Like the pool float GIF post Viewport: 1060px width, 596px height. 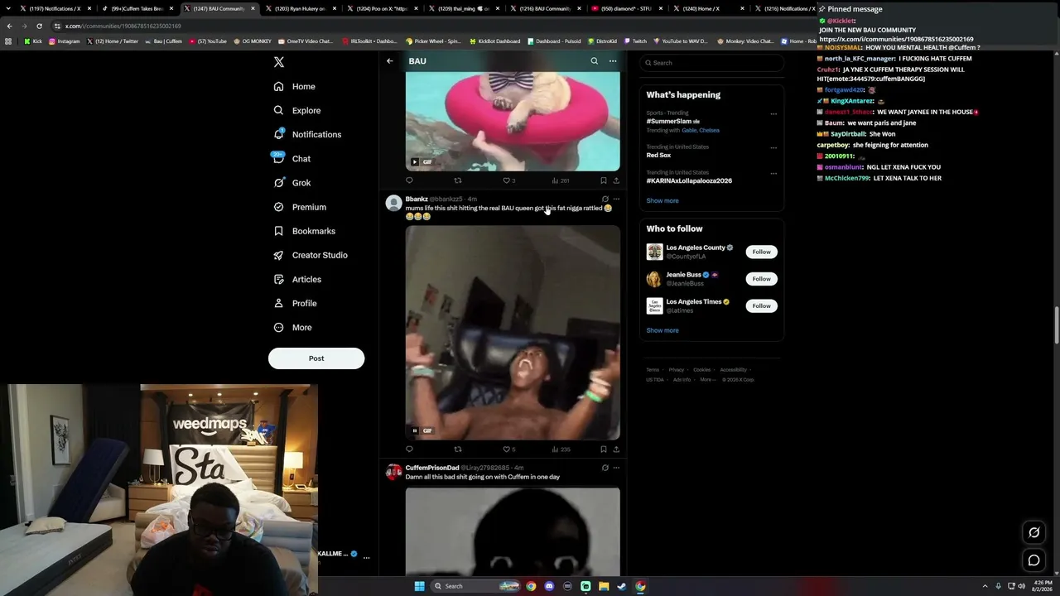tap(508, 180)
